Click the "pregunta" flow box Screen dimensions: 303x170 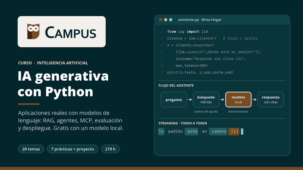point(174,99)
